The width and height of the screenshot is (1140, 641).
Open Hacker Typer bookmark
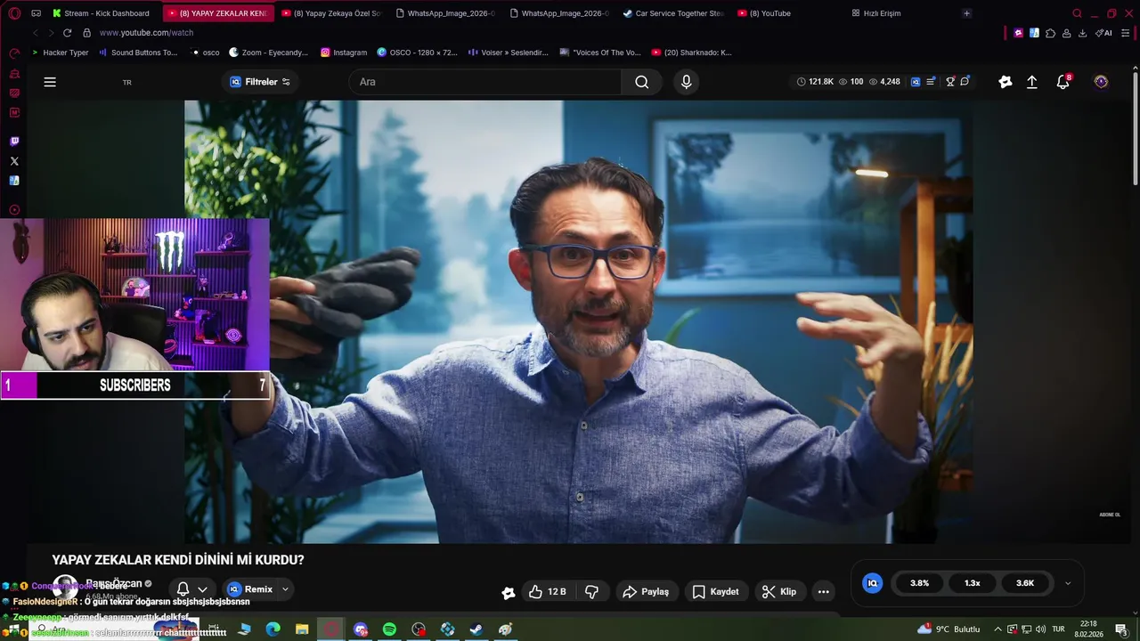[x=60, y=53]
